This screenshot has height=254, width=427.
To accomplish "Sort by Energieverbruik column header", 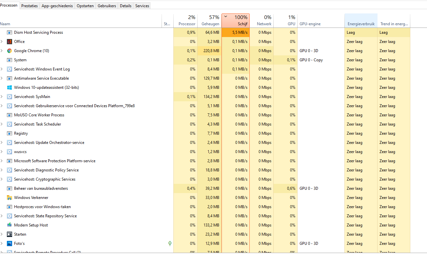I will (x=361, y=24).
